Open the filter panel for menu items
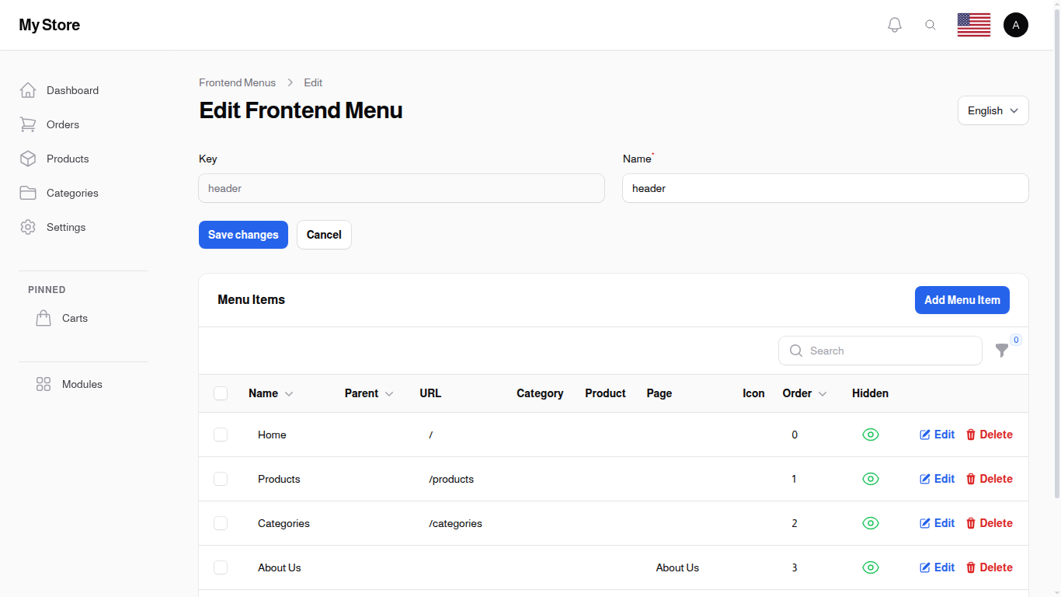Viewport: 1061px width, 597px height. tap(1001, 351)
